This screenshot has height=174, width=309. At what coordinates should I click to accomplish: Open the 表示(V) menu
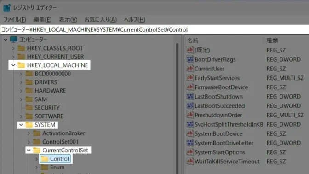(x=68, y=19)
